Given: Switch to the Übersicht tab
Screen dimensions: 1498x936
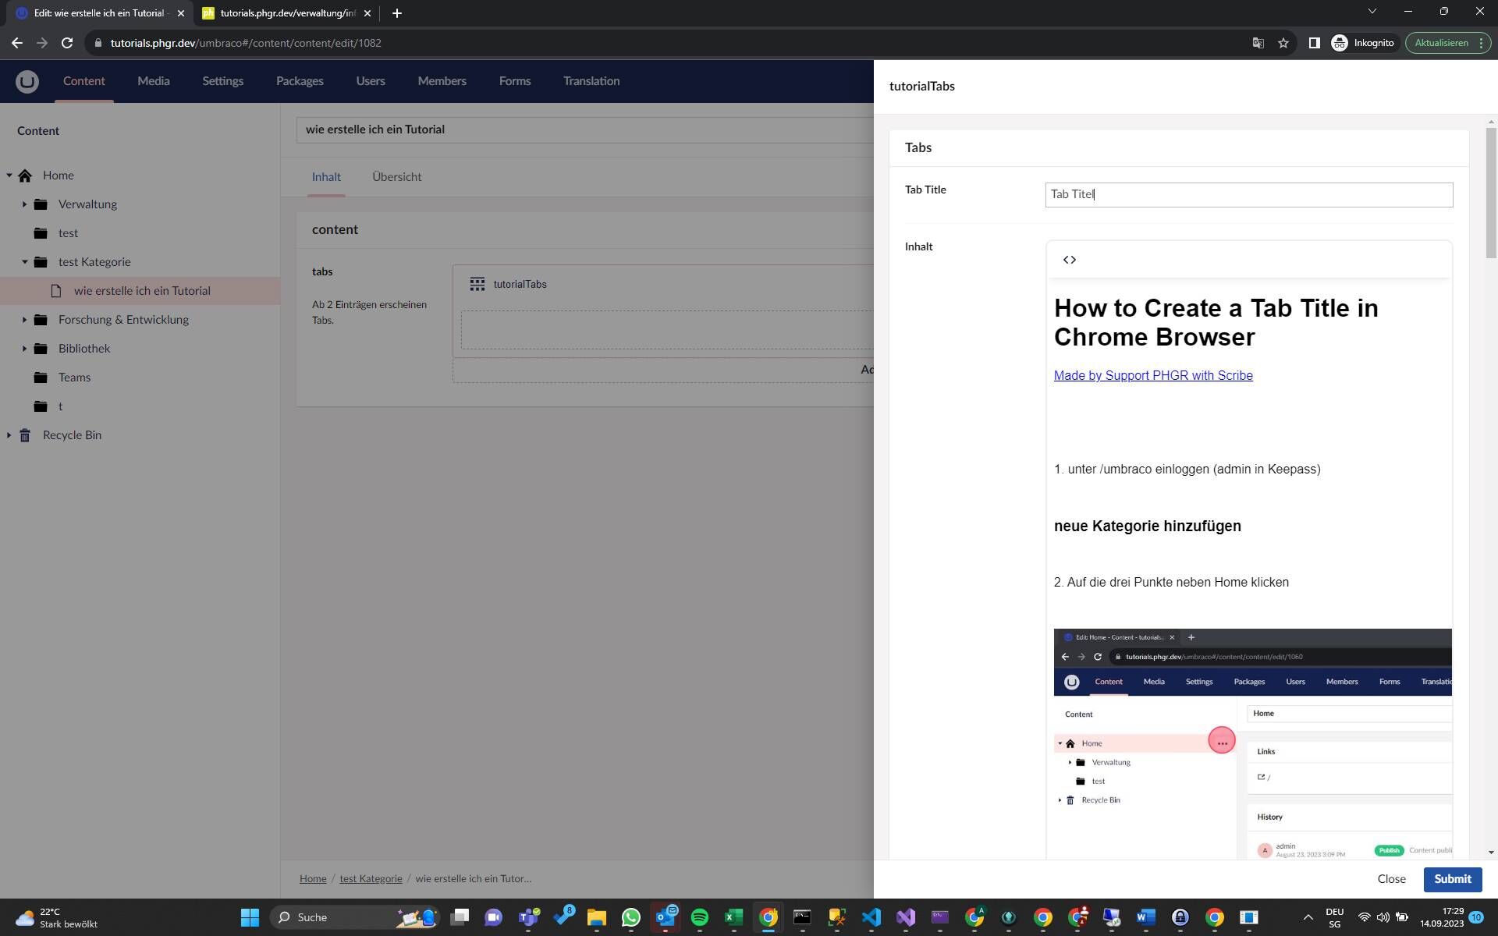Looking at the screenshot, I should (x=396, y=177).
